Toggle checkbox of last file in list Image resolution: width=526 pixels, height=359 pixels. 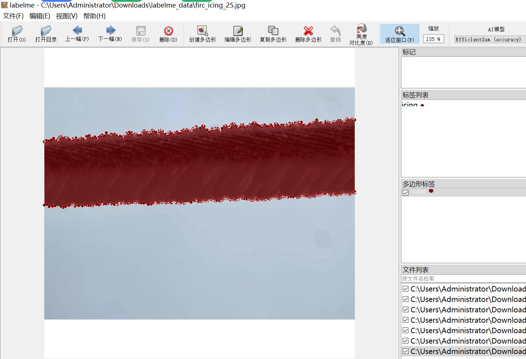coord(406,351)
